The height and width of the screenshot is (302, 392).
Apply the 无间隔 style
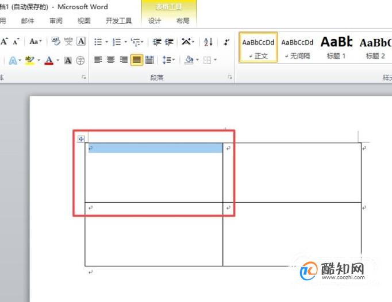coord(297,48)
